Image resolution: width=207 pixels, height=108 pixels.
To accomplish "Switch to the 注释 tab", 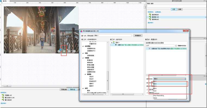I will click(180, 9).
